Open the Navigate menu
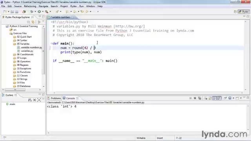Screen dimensions: 251x141 tap(44, 6)
